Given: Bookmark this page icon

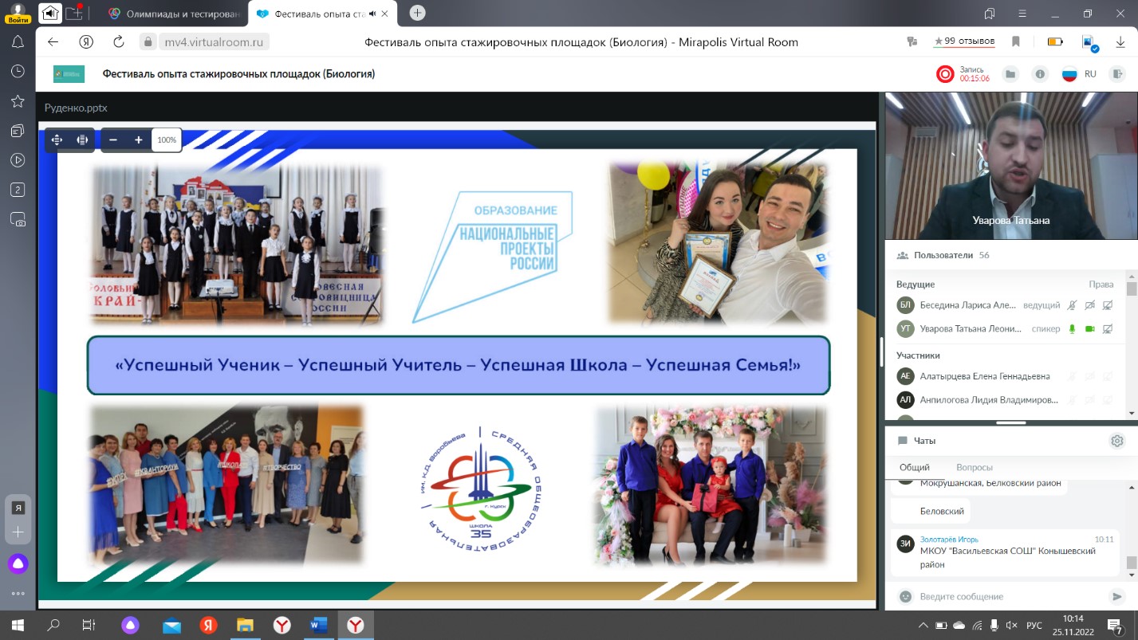Looking at the screenshot, I should click(x=1016, y=41).
